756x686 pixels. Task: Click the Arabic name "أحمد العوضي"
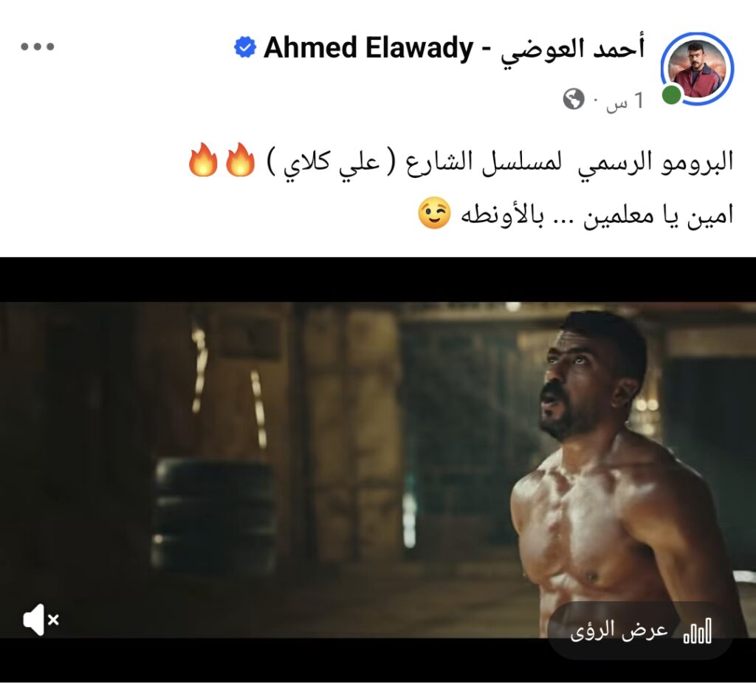pos(572,49)
